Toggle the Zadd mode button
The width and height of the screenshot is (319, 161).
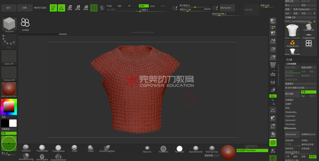pyautogui.click(x=143, y=6)
